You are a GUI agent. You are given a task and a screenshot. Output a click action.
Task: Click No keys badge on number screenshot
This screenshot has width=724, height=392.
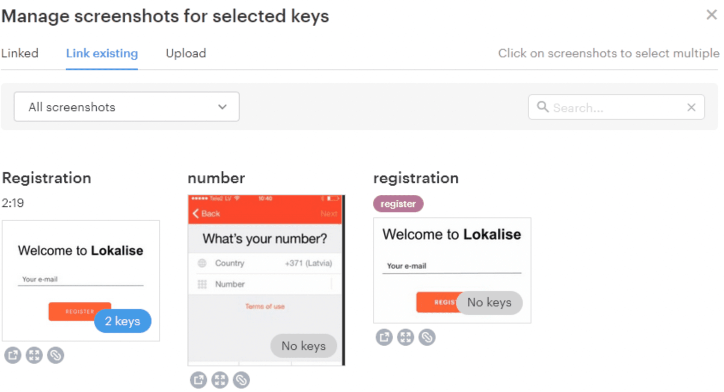point(303,346)
